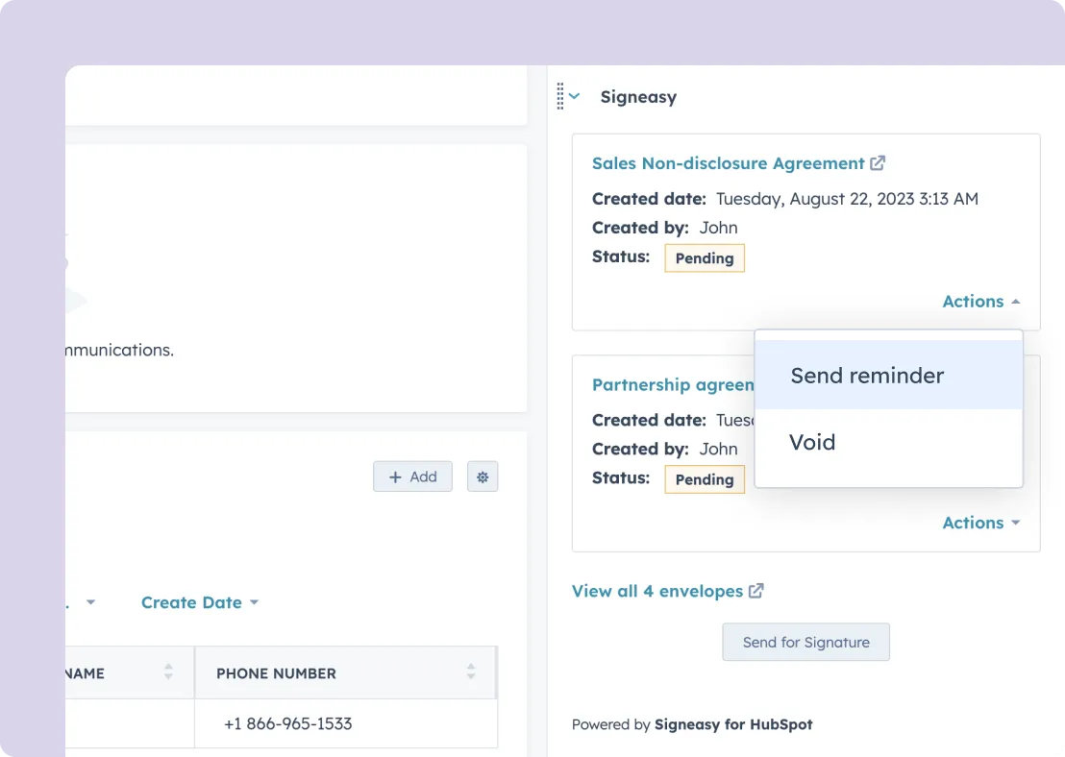Click sort arrows in PHONE NUMBER column
Screen dimensions: 1065x757
pos(471,672)
